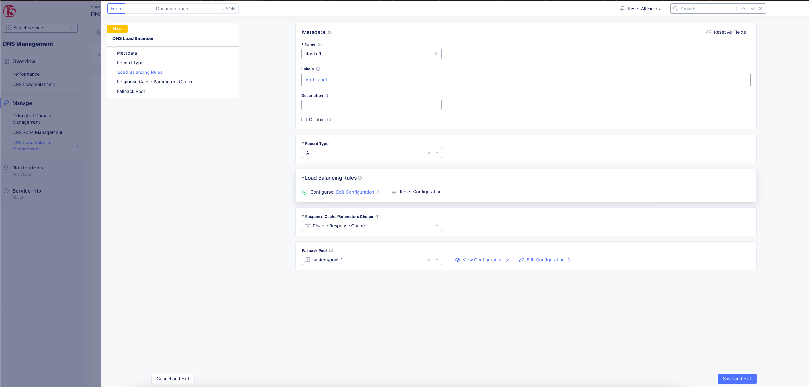Expand the Select service dropdown
The width and height of the screenshot is (809, 387).
[72, 28]
